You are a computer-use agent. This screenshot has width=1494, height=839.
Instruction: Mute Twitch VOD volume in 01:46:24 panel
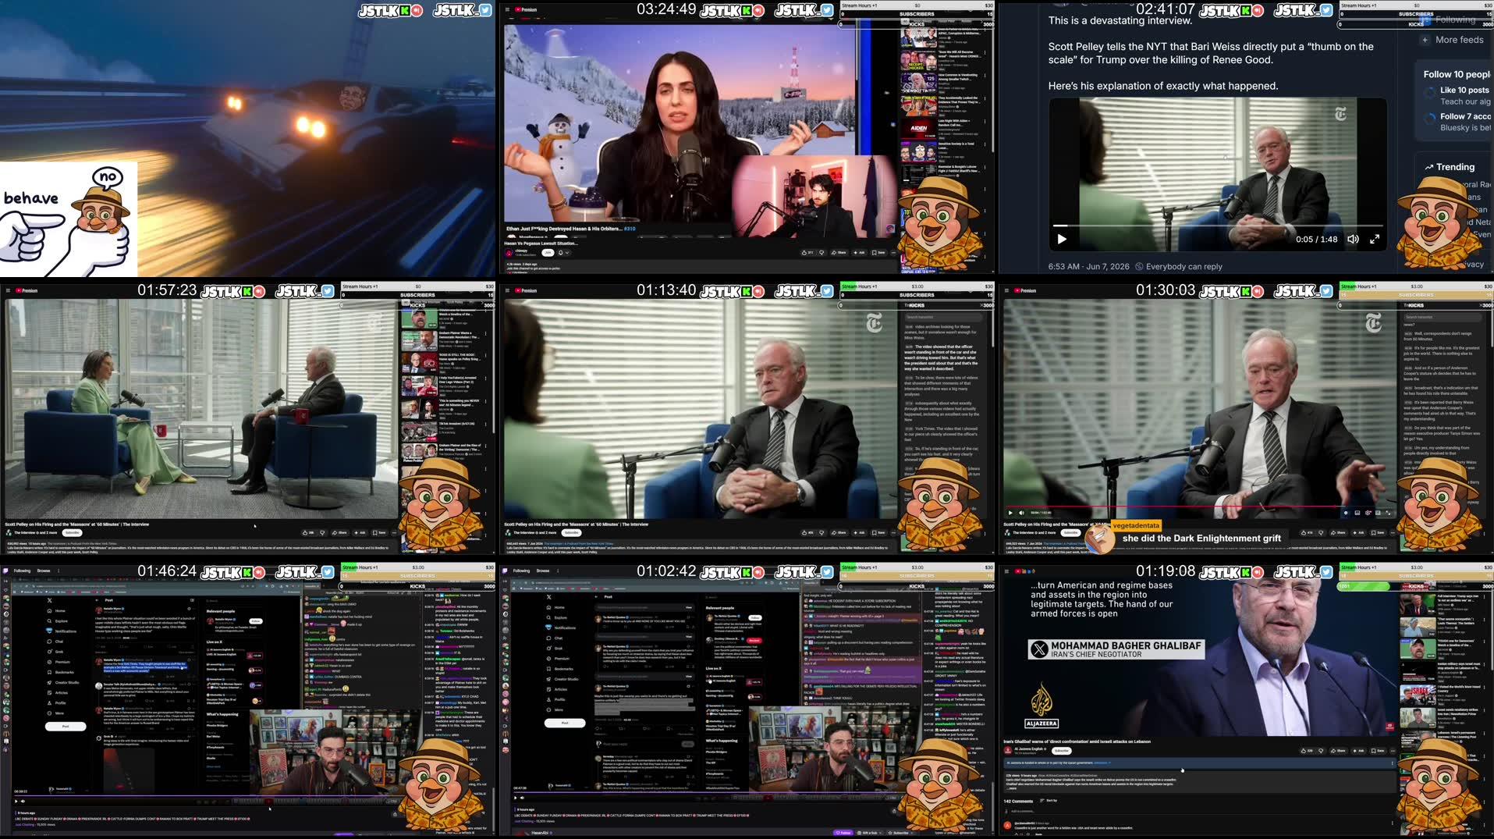click(23, 801)
